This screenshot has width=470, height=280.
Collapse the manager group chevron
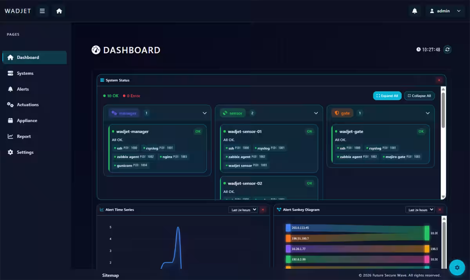point(204,113)
